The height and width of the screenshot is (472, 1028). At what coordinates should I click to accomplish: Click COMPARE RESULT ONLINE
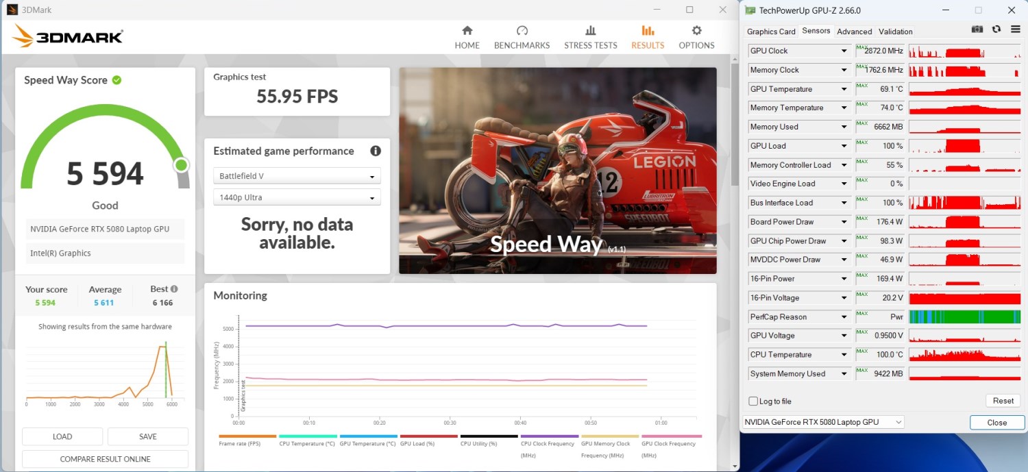point(105,459)
